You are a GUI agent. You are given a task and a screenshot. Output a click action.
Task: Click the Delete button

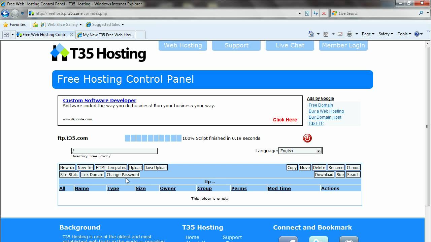click(319, 167)
